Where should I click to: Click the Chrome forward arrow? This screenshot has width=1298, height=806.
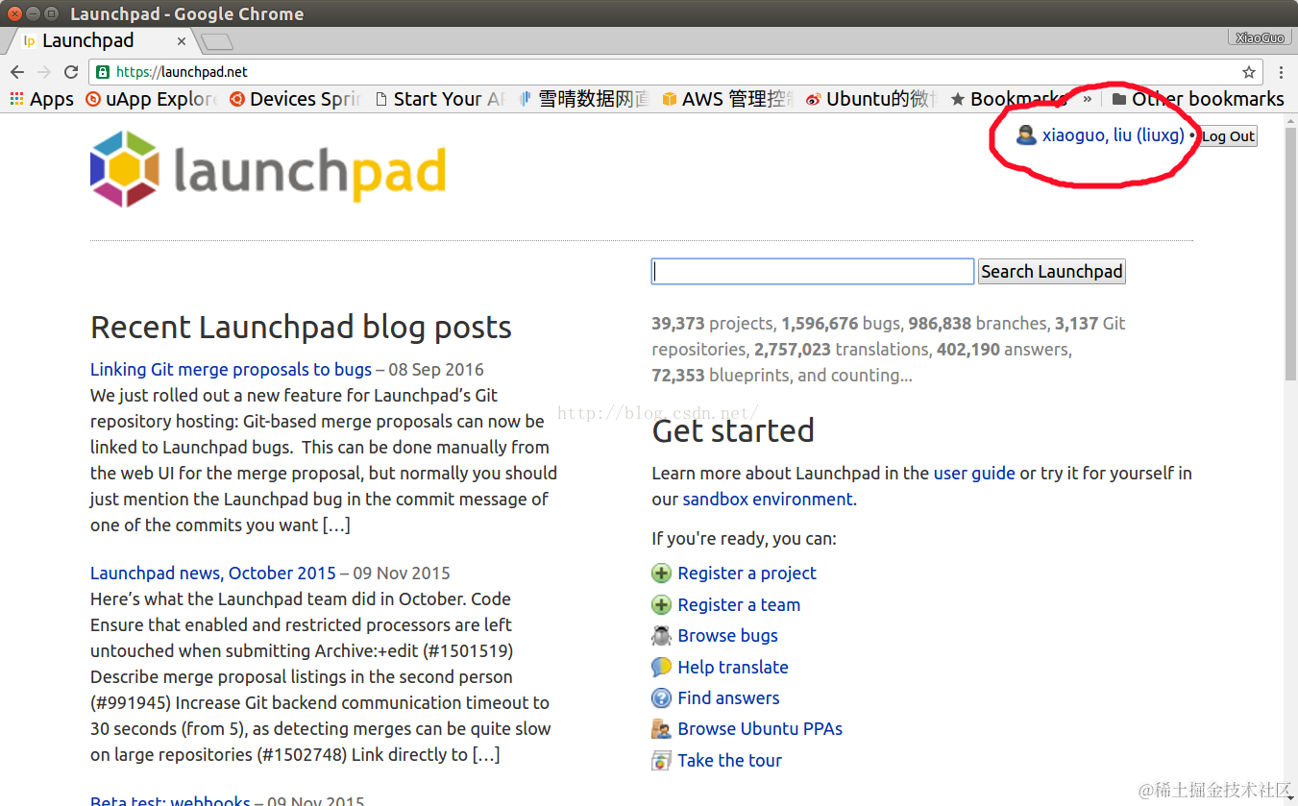(43, 72)
